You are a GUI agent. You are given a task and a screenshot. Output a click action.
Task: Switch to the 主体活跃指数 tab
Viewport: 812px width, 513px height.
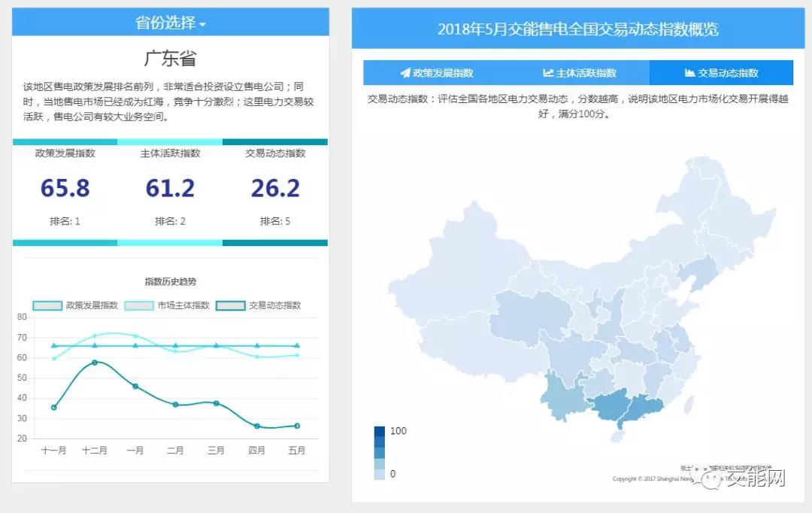(x=580, y=73)
